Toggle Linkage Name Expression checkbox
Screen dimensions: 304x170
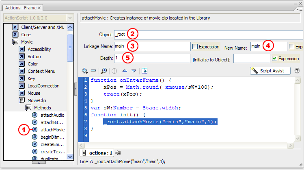[x=195, y=47]
